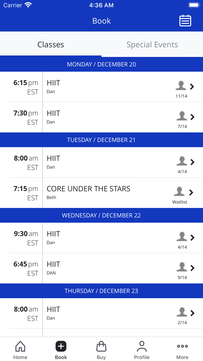Tap attendee icon for Monday 6:15 pm HIIT
This screenshot has width=203, height=361.
pos(181,86)
